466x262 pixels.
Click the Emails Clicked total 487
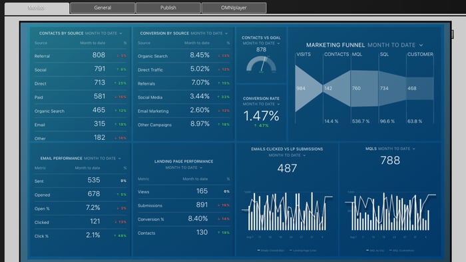[x=287, y=169]
